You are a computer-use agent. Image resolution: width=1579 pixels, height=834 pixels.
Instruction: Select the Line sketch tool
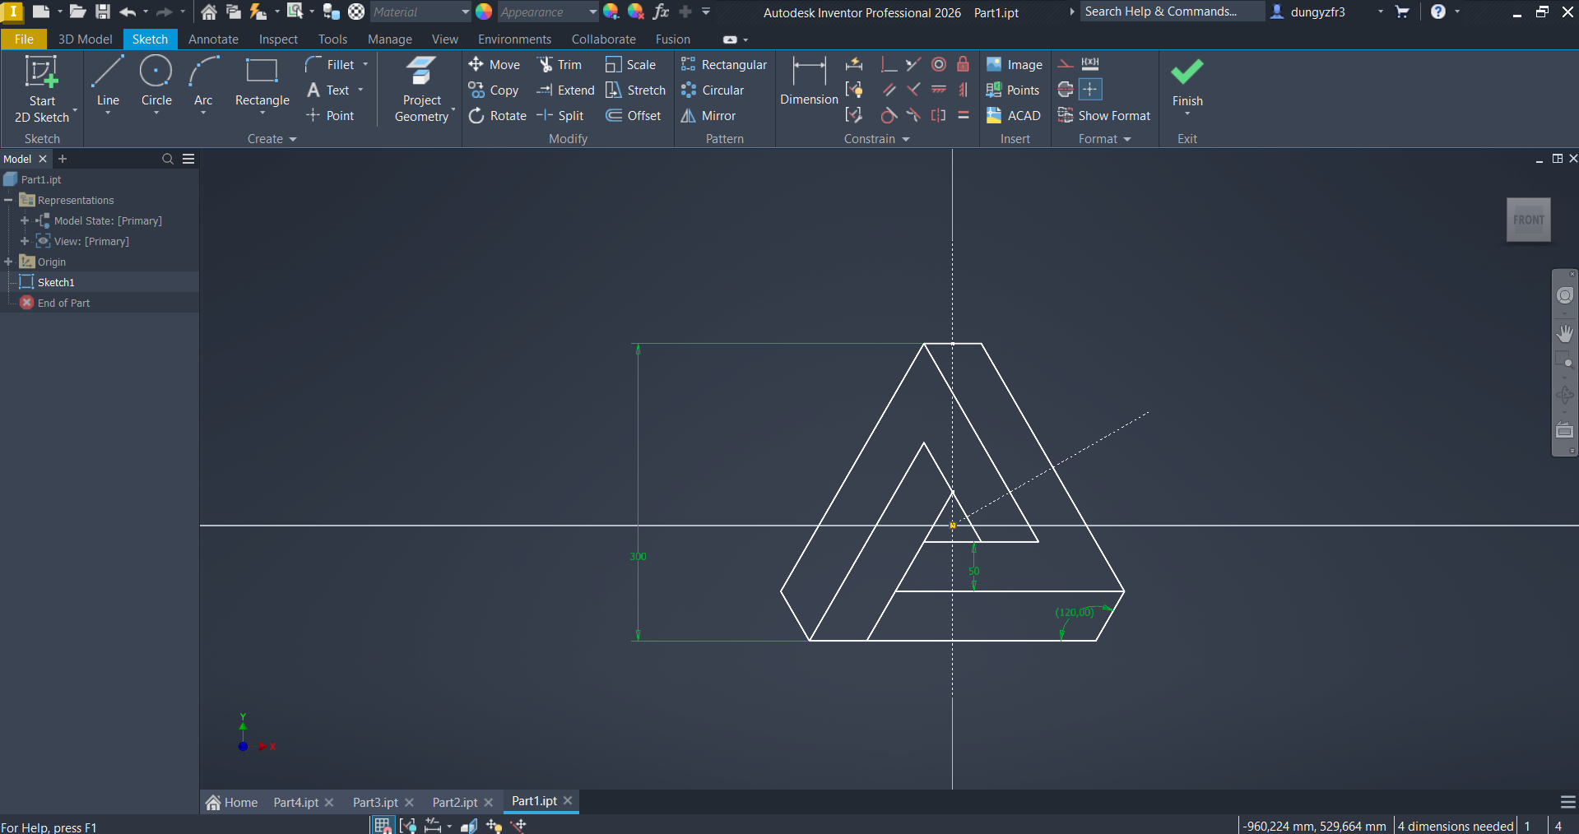[x=108, y=81]
